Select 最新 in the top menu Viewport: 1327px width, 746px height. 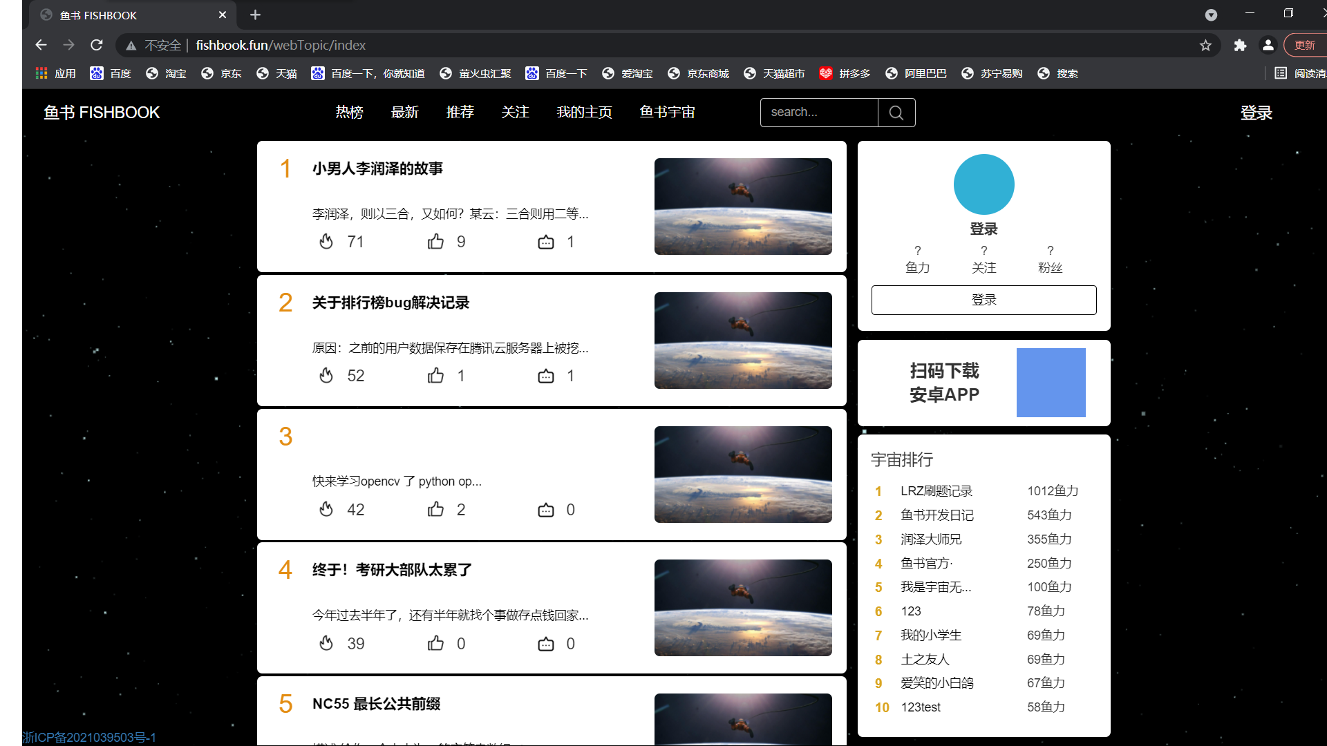pos(404,112)
